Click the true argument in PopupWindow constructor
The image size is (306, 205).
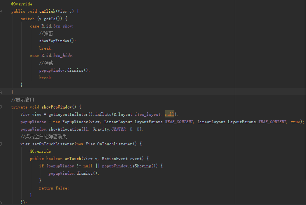tap(296, 122)
